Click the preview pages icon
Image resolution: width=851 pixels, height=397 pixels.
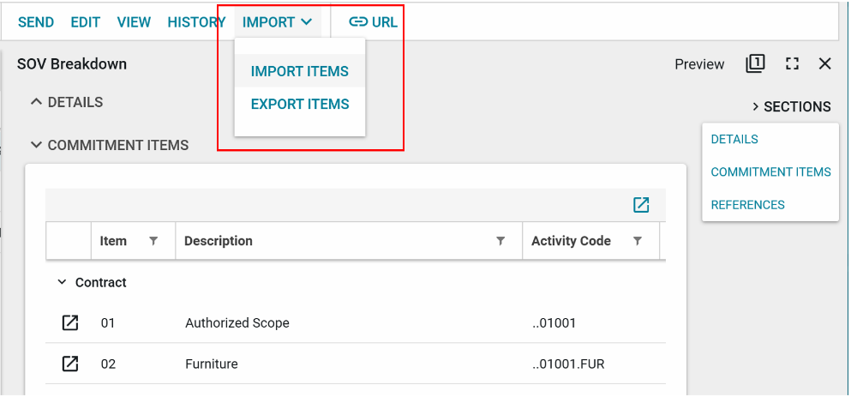755,63
